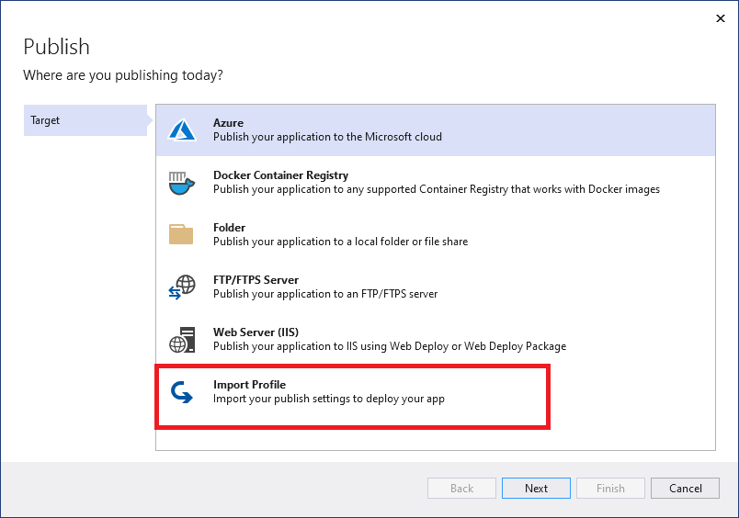Select FTP/FTPS Server heading text
The height and width of the screenshot is (518, 739).
pos(256,280)
